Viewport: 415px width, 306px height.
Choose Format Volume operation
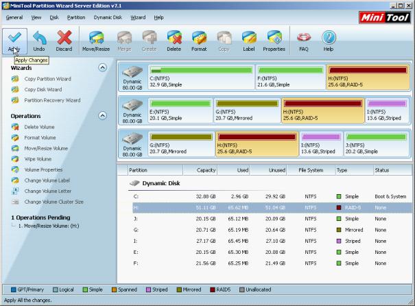40,138
